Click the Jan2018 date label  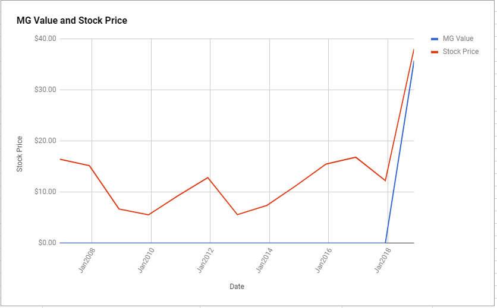383,261
